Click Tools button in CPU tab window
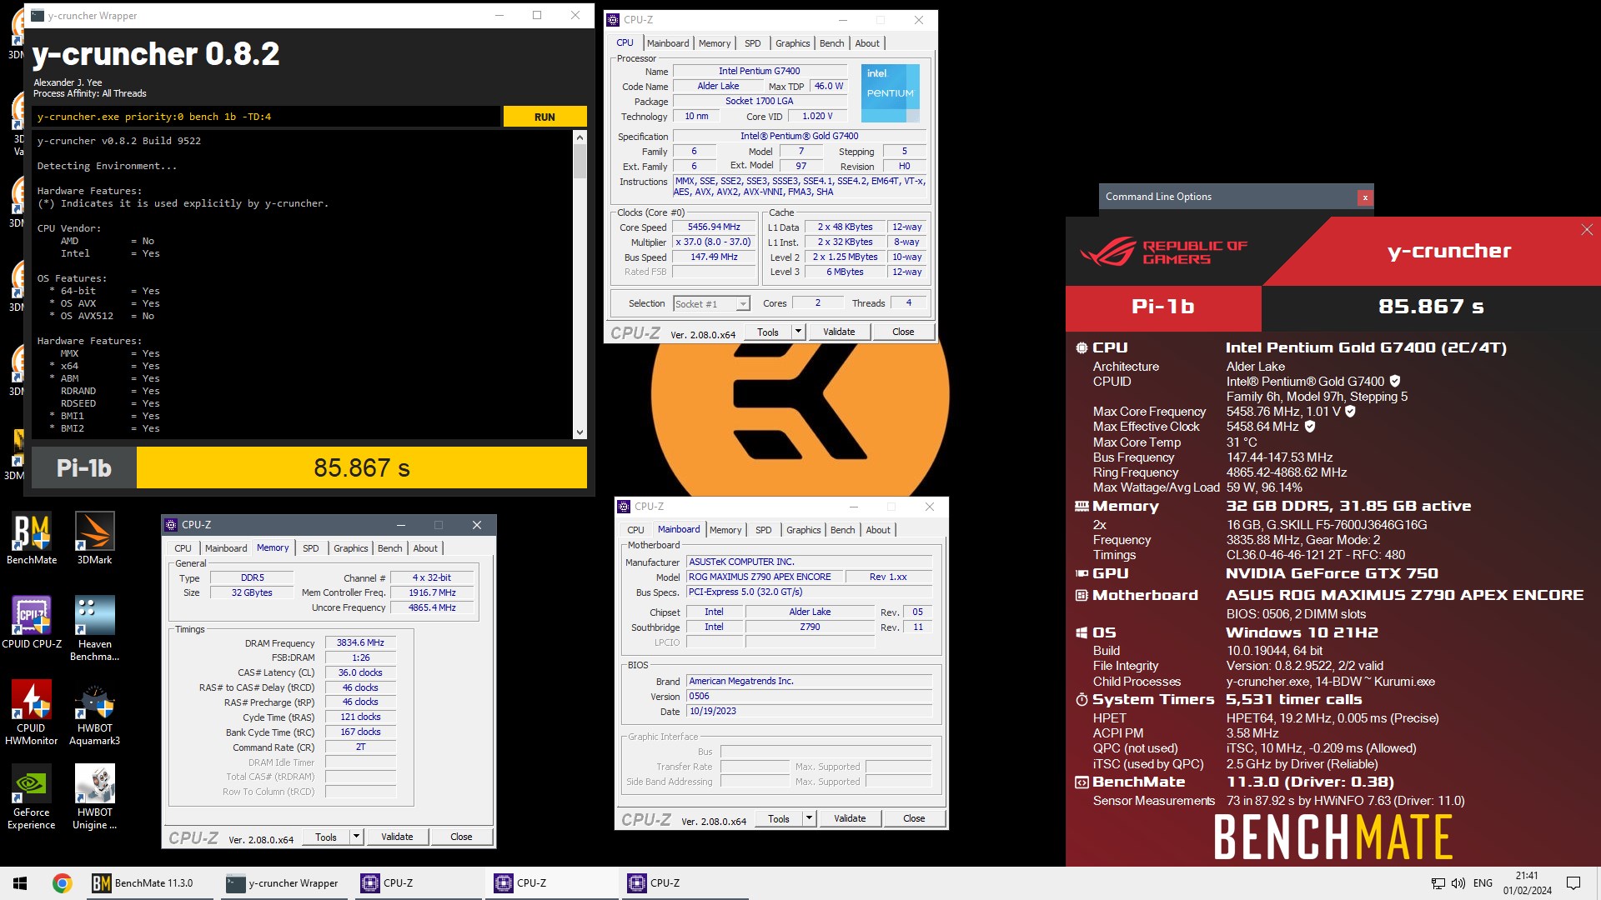 768,332
